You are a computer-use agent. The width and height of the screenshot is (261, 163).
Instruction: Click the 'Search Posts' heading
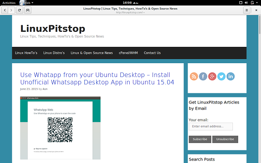pyautogui.click(x=202, y=159)
